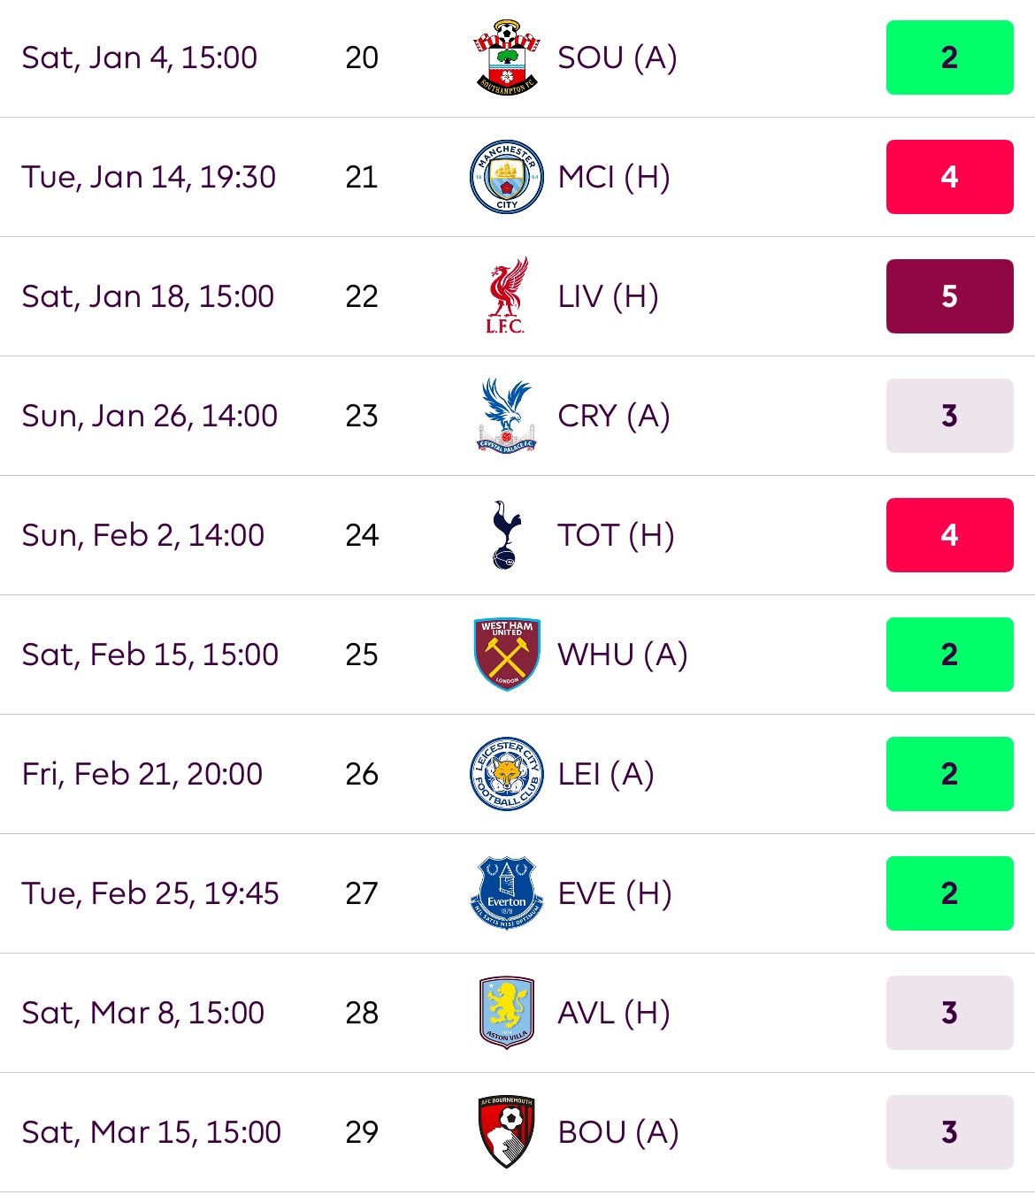The width and height of the screenshot is (1035, 1195).
Task: Open the WHU (A) fixture link
Action: 623,655
